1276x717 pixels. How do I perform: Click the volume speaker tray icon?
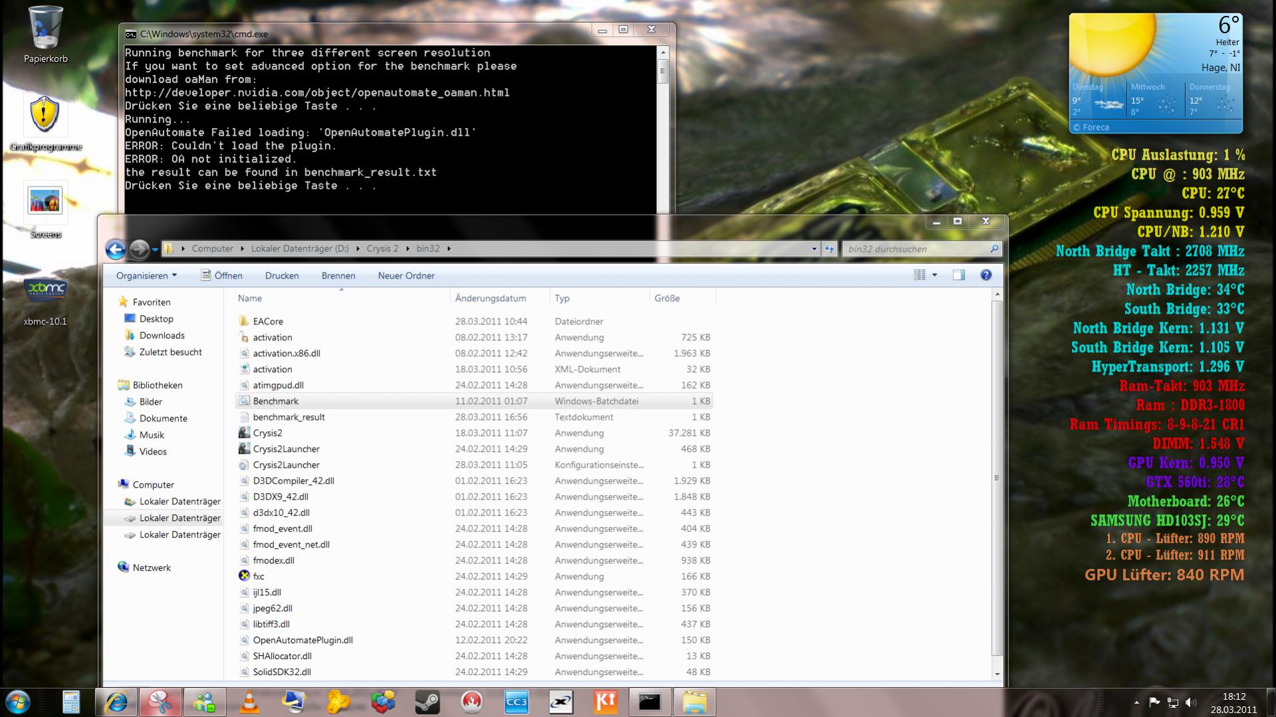click(1190, 702)
